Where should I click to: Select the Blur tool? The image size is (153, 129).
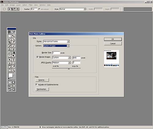tap(10, 56)
